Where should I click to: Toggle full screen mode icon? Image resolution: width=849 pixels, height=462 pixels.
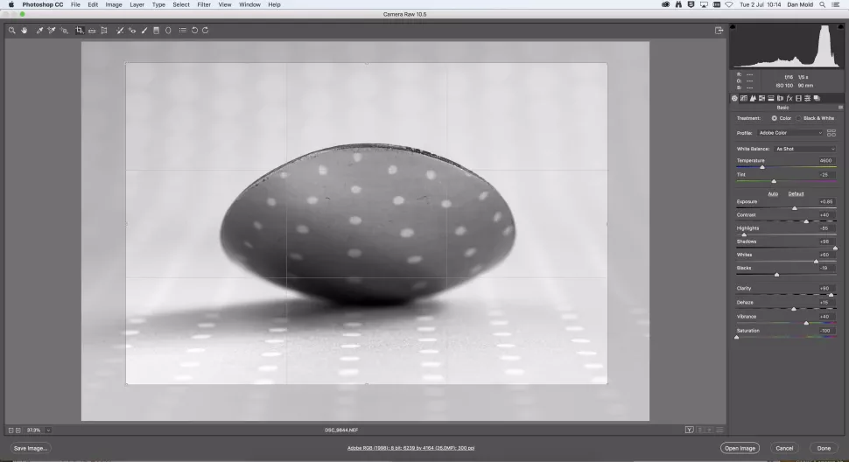coord(719,31)
